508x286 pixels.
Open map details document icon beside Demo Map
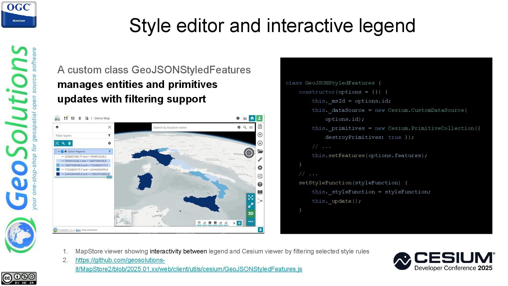pos(87,118)
